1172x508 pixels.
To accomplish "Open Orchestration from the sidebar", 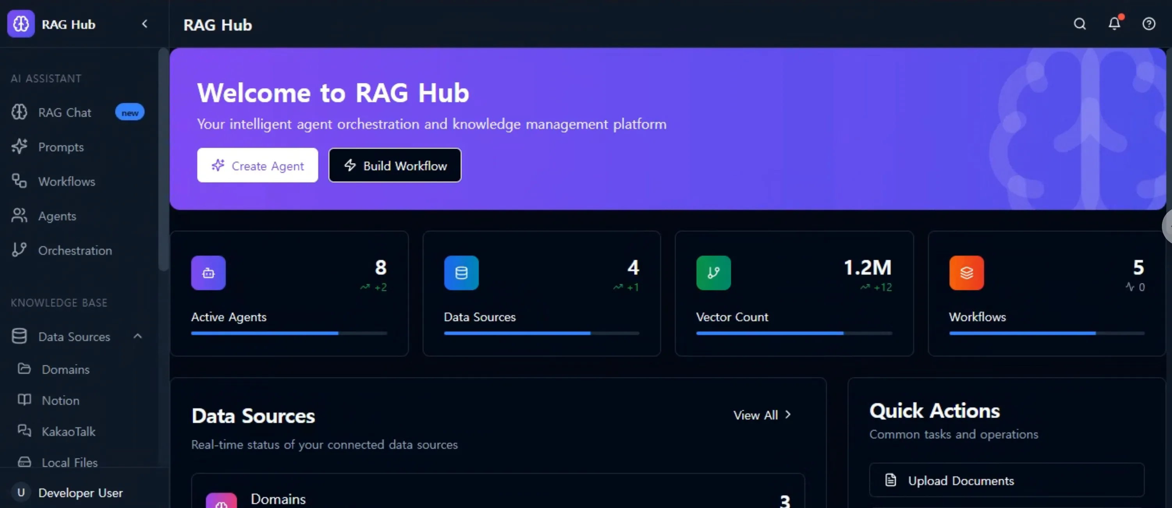I will pos(75,250).
